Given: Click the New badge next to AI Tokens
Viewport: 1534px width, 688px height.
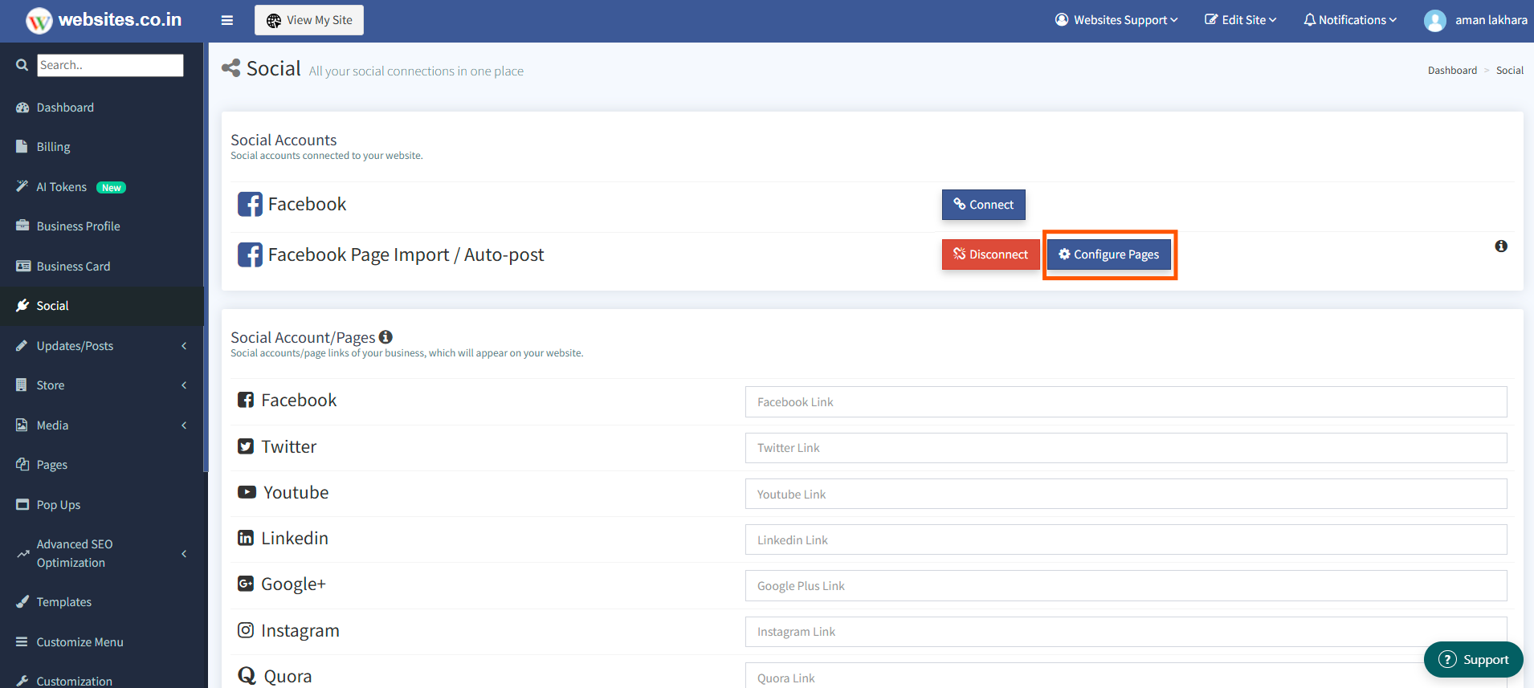Looking at the screenshot, I should click(111, 188).
